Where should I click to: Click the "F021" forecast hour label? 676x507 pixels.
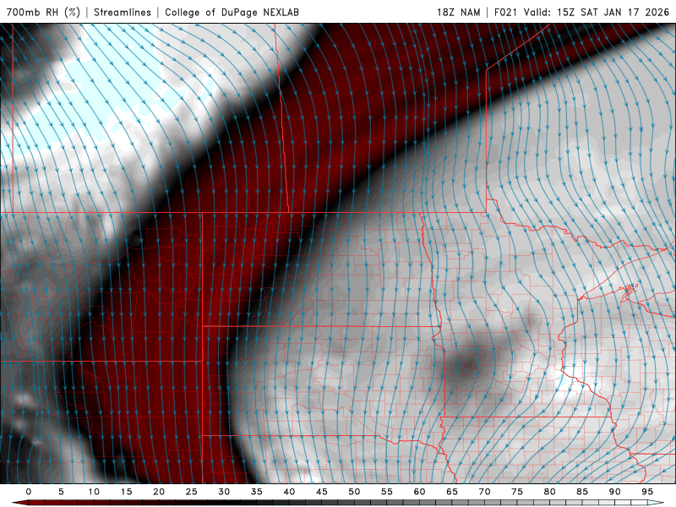[x=505, y=12]
